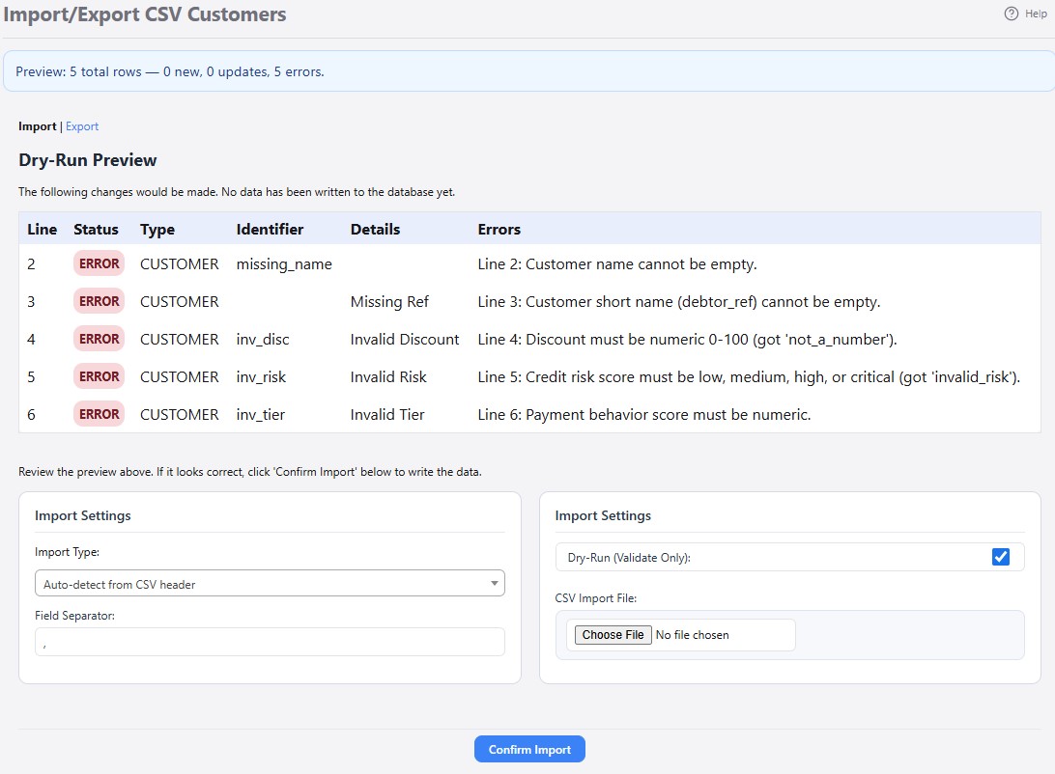Uncheck the Dry-Run (Validate Only) checkbox
The height and width of the screenshot is (774, 1055).
click(1001, 557)
